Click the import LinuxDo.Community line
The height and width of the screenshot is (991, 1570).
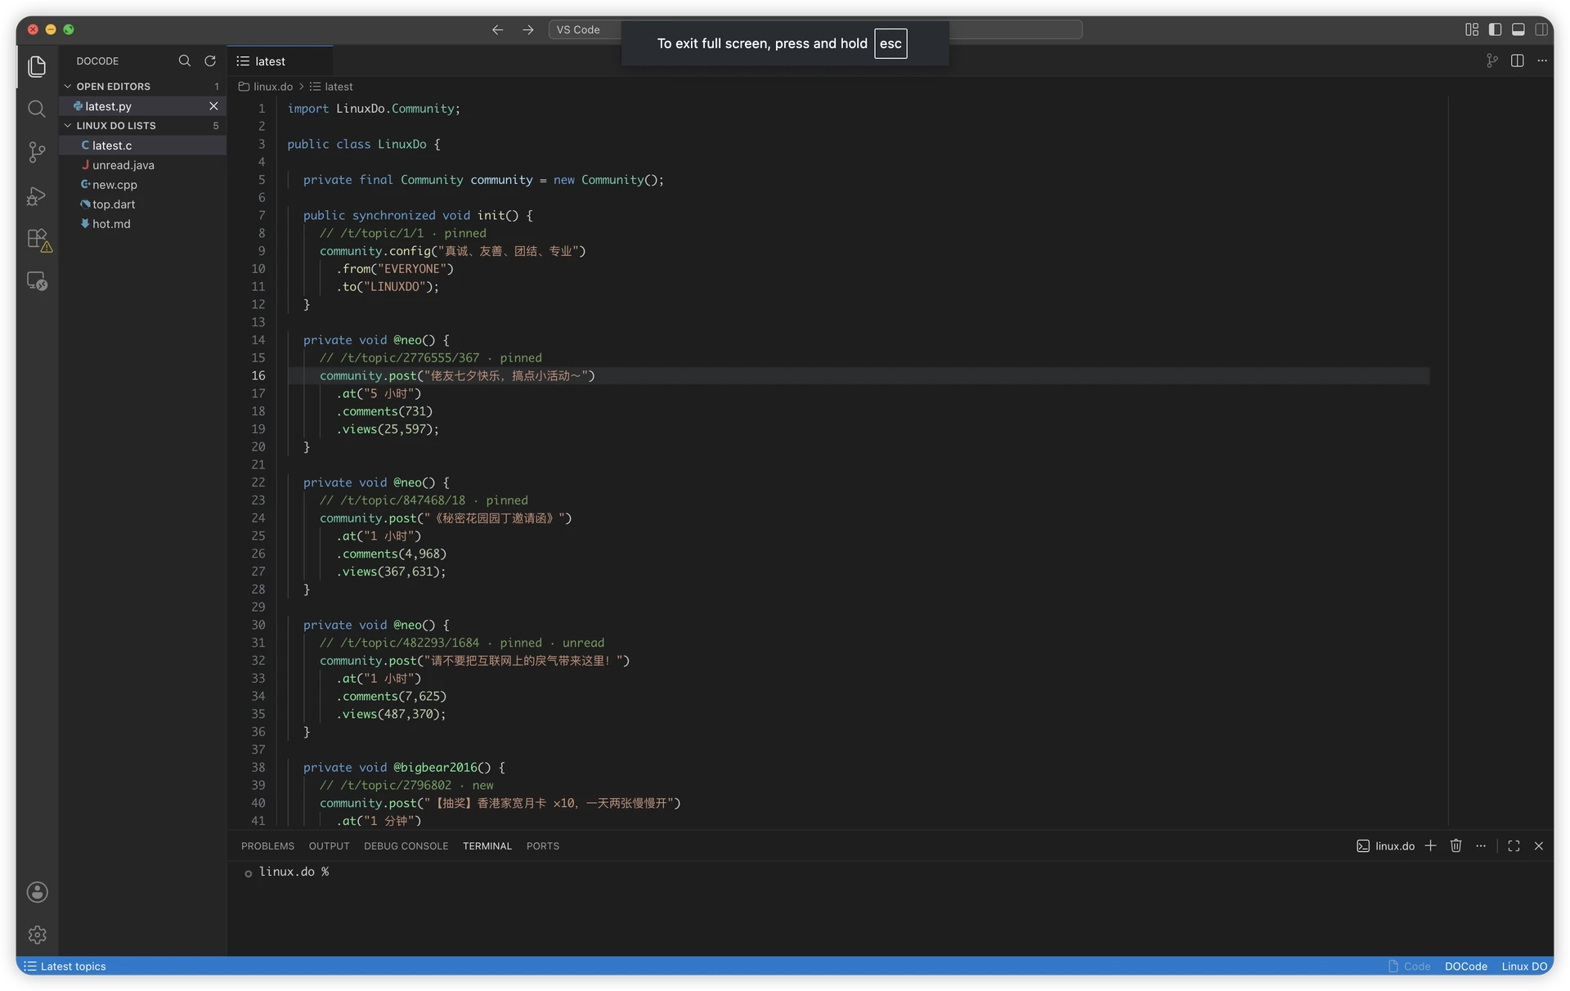(374, 109)
